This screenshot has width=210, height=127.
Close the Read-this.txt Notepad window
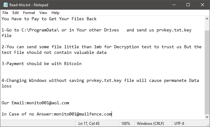coord(202,5)
